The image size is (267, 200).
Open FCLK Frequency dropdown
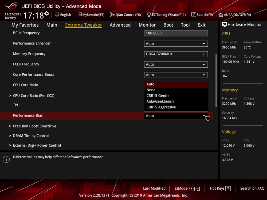tap(176, 65)
